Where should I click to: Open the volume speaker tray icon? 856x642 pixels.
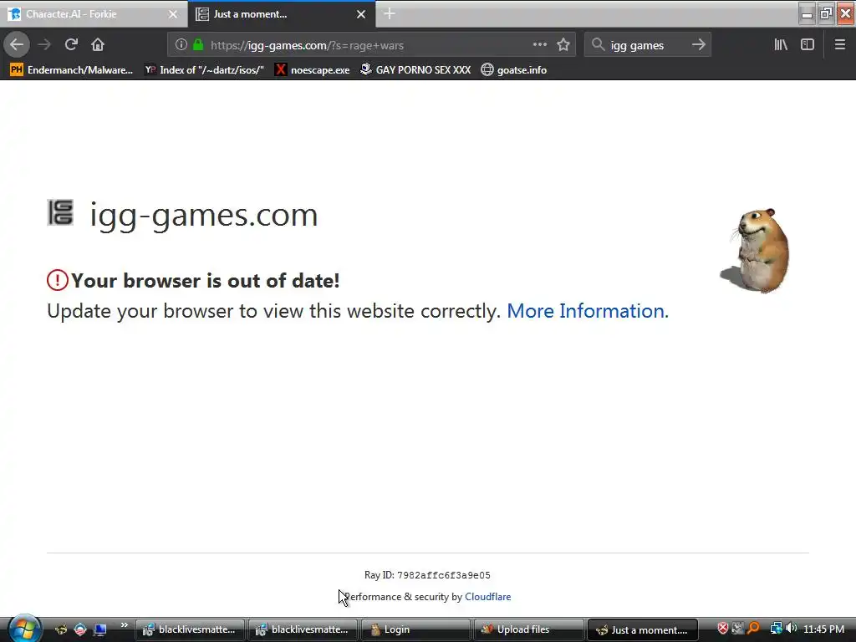click(791, 629)
